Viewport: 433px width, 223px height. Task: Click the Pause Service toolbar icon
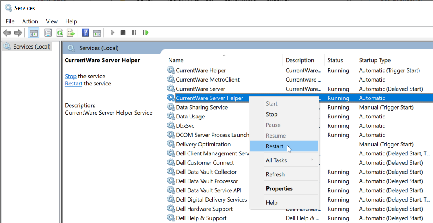point(134,33)
